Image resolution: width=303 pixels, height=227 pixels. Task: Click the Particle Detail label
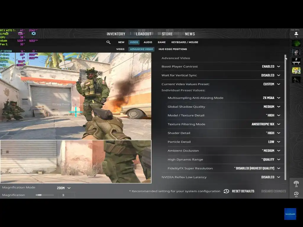[x=179, y=142]
